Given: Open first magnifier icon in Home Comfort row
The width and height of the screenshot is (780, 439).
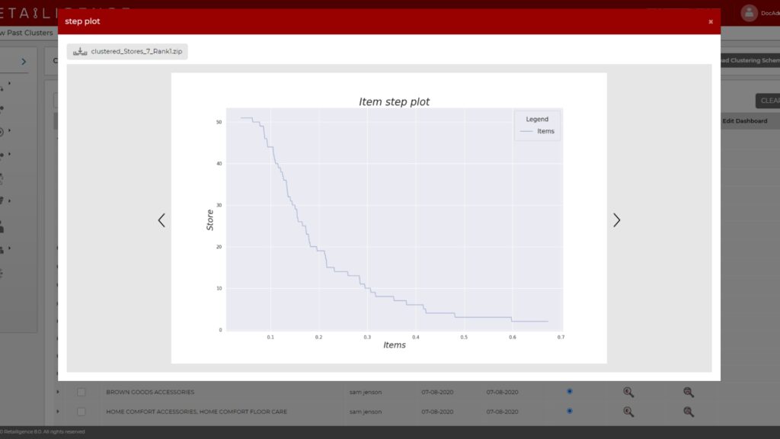Looking at the screenshot, I should pos(628,412).
